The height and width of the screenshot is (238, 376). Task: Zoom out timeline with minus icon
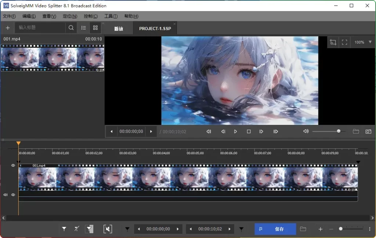pyautogui.click(x=331, y=229)
